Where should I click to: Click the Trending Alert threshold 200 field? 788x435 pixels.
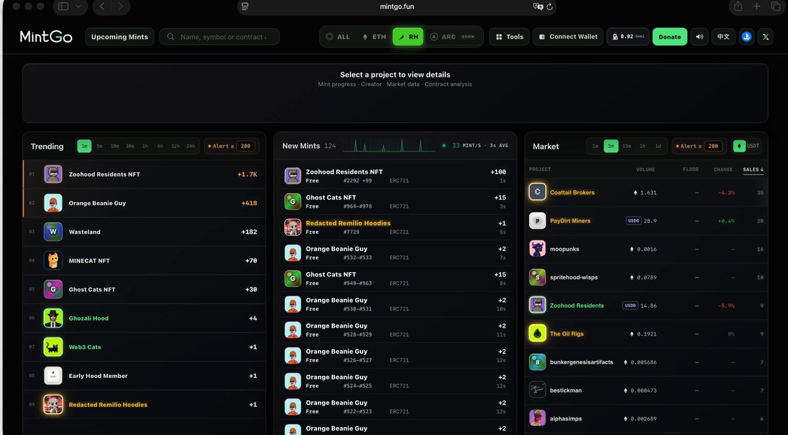click(x=246, y=146)
